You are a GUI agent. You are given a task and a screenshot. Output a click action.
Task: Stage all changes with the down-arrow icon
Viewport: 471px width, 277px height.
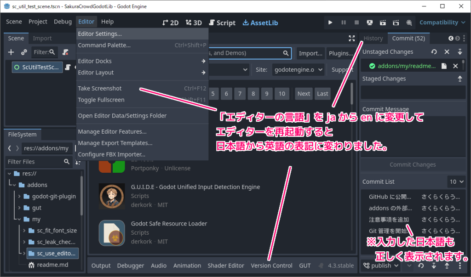460,52
